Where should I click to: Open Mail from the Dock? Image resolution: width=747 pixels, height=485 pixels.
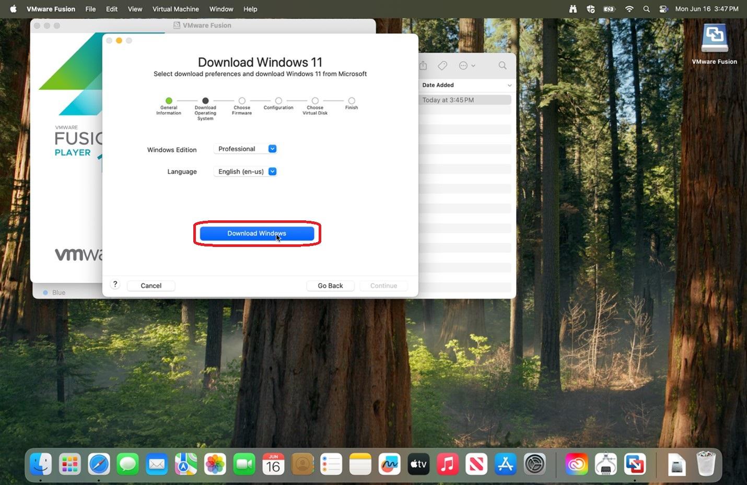[x=157, y=464]
